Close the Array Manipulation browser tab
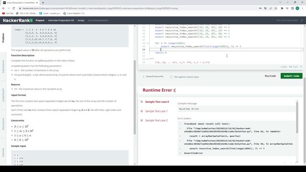 (37, 3)
